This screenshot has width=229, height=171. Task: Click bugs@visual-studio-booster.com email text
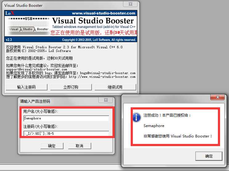pyautogui.click(x=108, y=73)
